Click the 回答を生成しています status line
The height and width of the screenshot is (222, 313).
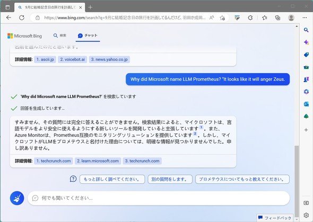click(42, 109)
